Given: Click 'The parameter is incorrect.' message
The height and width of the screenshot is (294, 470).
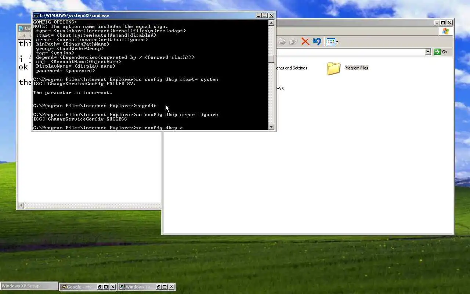Looking at the screenshot, I should coord(73,93).
